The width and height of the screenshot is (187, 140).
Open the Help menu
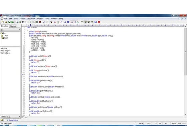tap(61, 19)
